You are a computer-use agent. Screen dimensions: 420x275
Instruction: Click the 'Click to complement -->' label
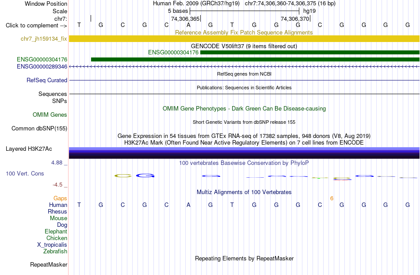[36, 26]
